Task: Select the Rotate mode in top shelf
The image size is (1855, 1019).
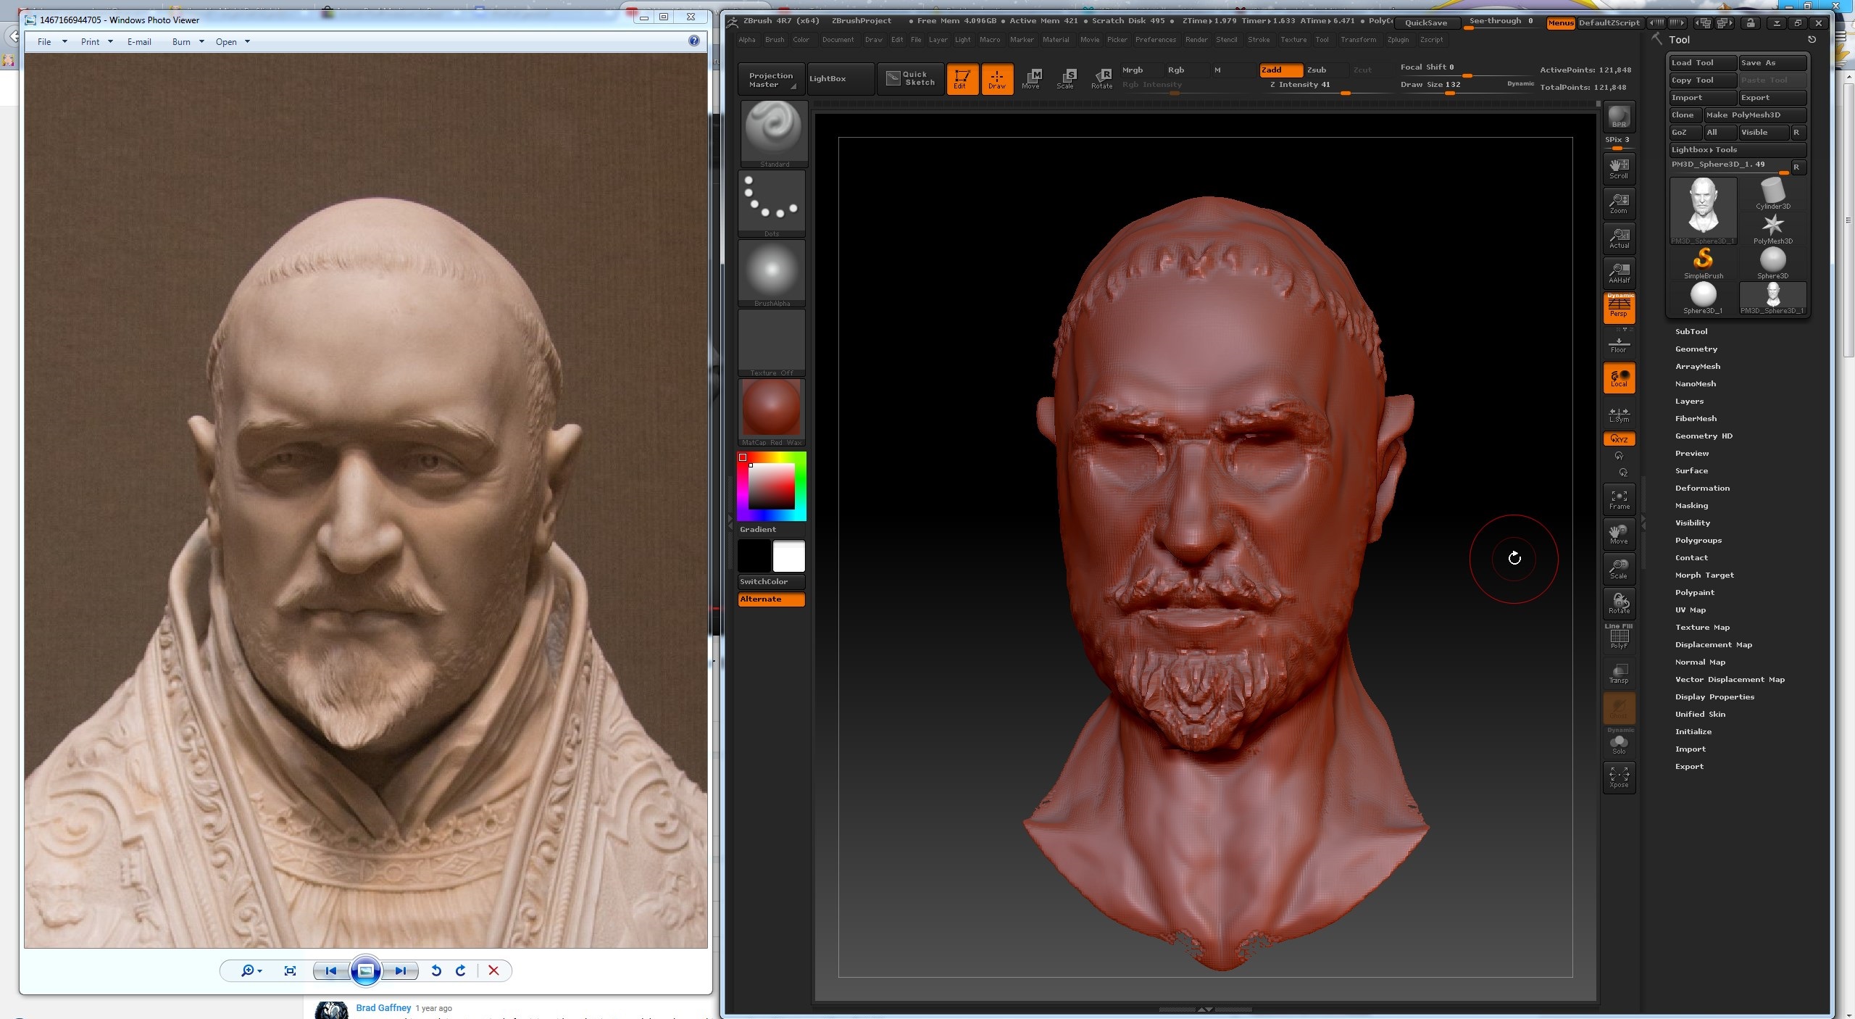Action: (x=1101, y=78)
